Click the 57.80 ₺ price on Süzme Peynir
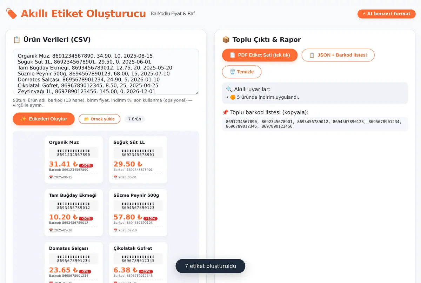The image size is (421, 283). 128,217
